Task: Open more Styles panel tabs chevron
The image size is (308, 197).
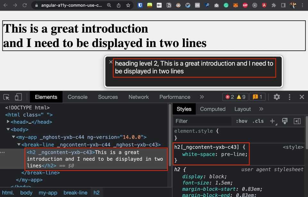Action: [261, 109]
